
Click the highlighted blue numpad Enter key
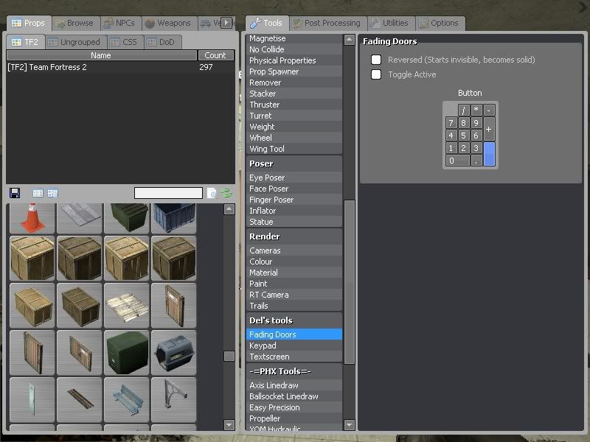488,154
